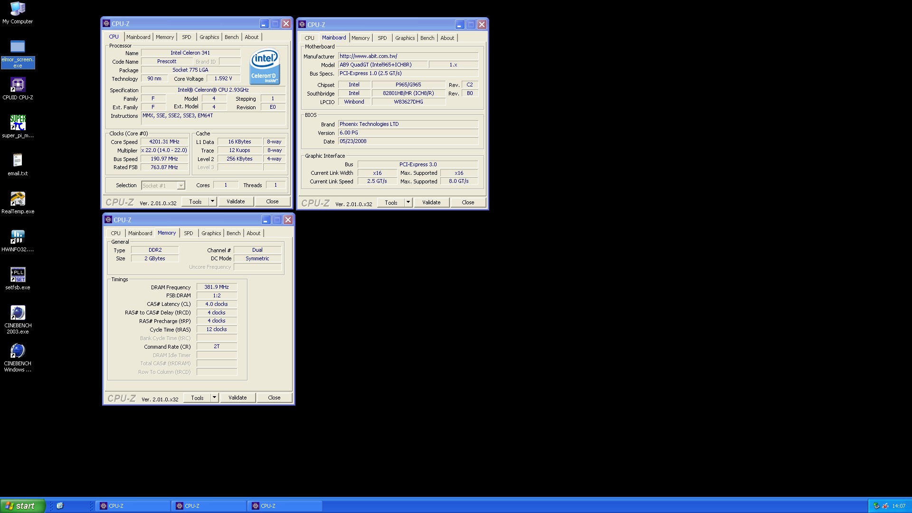912x513 pixels.
Task: Activate second CPU-Z taskbar button
Action: point(209,506)
